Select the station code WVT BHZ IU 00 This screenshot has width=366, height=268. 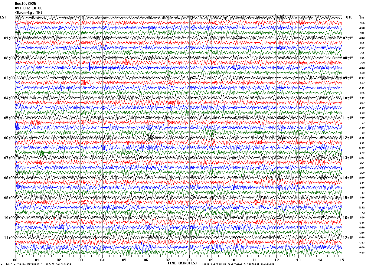pos(28,8)
